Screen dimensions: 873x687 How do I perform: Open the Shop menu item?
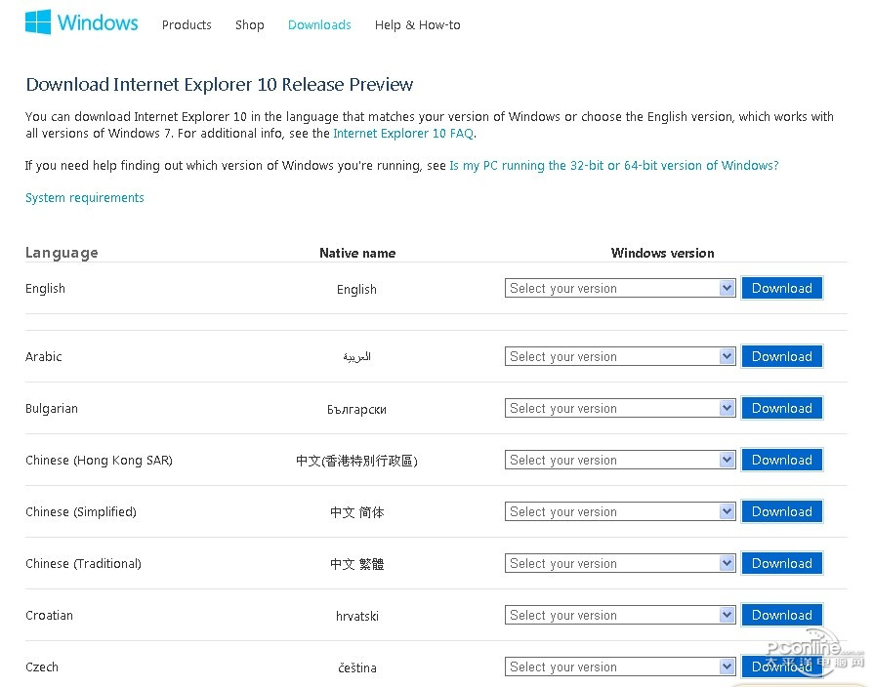tap(249, 25)
